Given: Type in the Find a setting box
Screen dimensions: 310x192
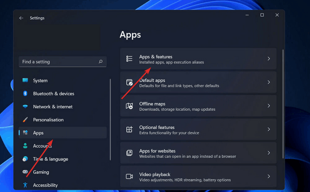Looking at the screenshot, I should 58,62.
